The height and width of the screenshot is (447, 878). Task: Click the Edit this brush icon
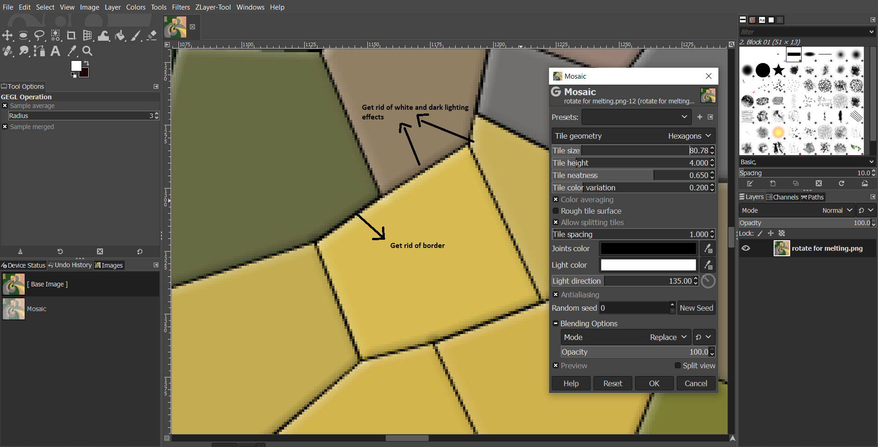click(x=750, y=183)
